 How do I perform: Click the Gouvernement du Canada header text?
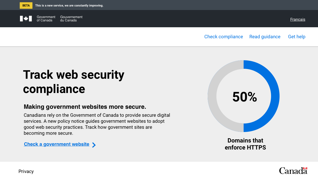coord(71,18)
